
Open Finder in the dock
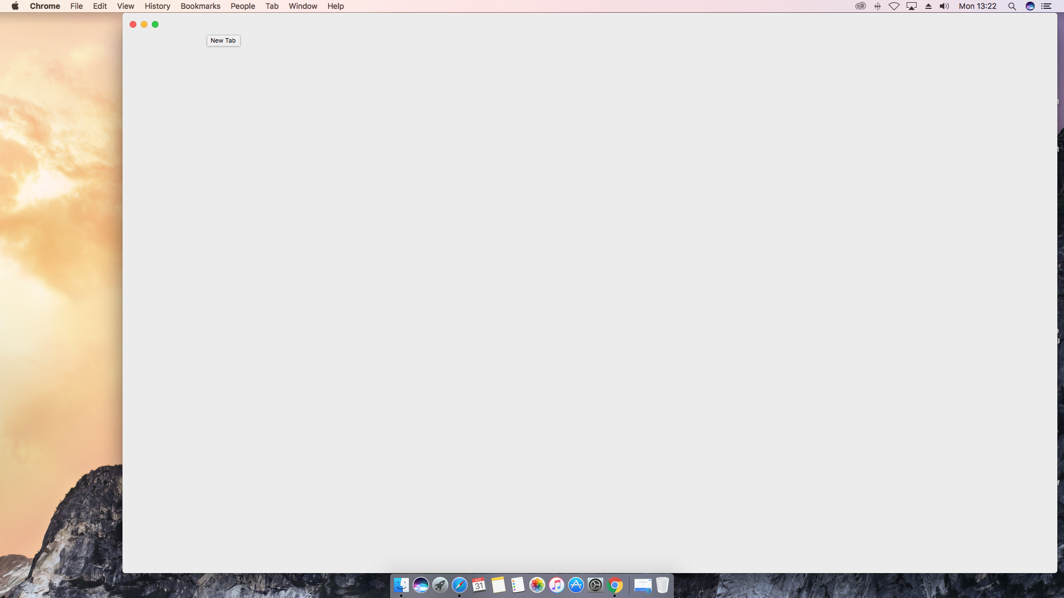pyautogui.click(x=401, y=585)
